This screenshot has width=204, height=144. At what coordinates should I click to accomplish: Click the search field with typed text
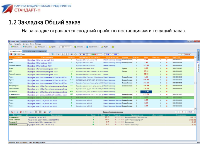coord(35,54)
